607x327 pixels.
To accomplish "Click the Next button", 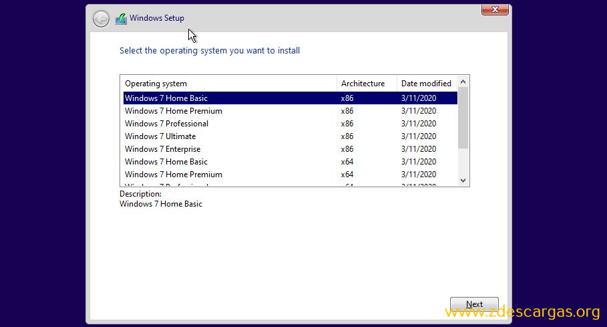I will coord(474,304).
